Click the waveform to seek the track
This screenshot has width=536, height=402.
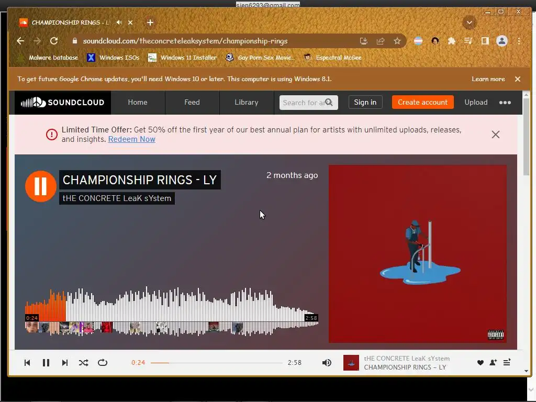click(172, 311)
